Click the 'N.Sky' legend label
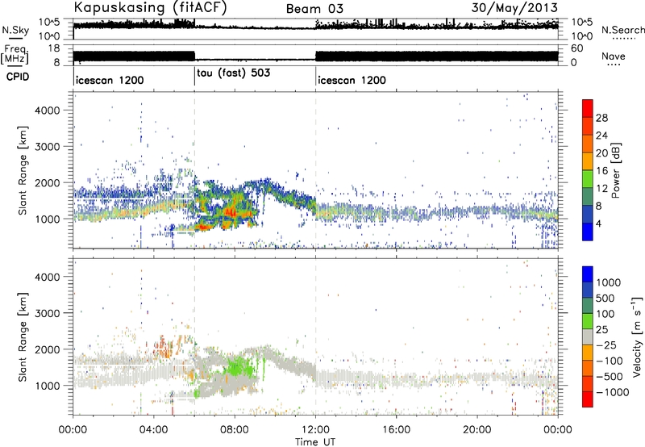 (x=15, y=30)
